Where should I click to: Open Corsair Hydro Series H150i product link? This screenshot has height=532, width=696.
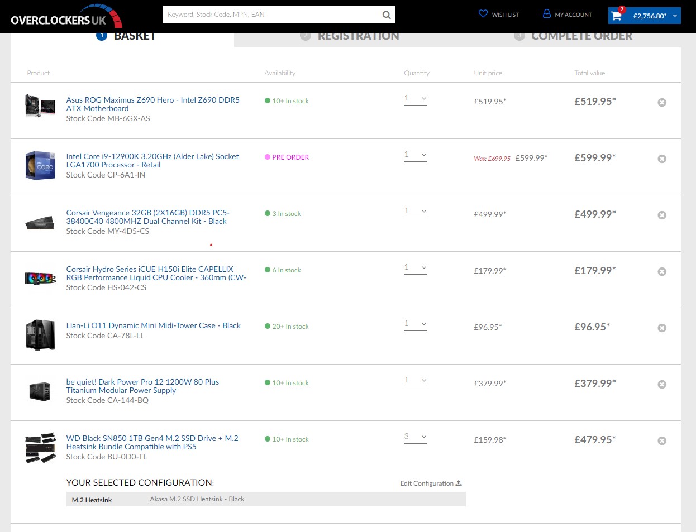pos(156,274)
